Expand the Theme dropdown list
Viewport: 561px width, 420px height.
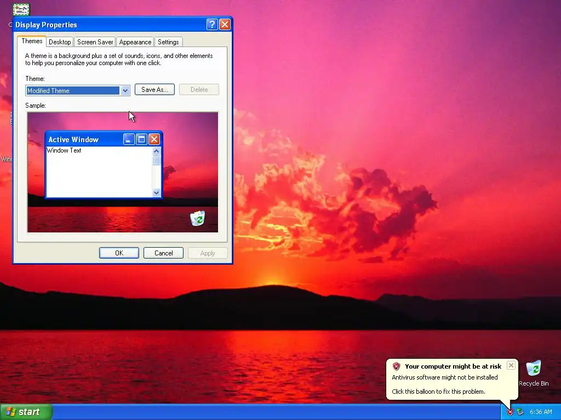pyautogui.click(x=125, y=91)
